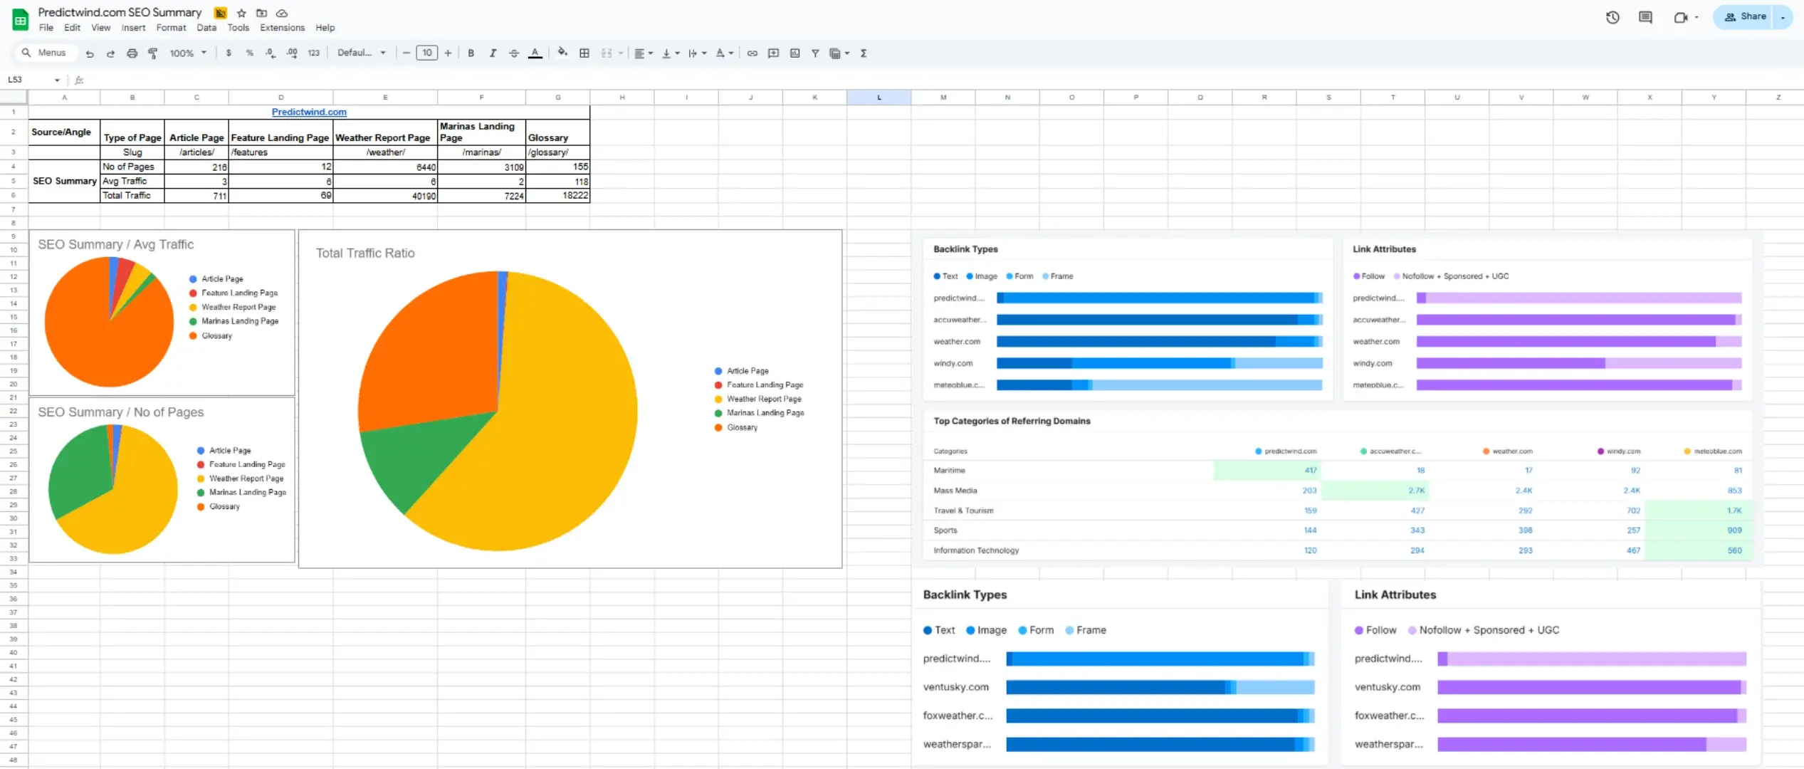Viewport: 1804px width, 769px height.
Task: Select the Follow legend under Link Attributes
Action: pos(1370,276)
